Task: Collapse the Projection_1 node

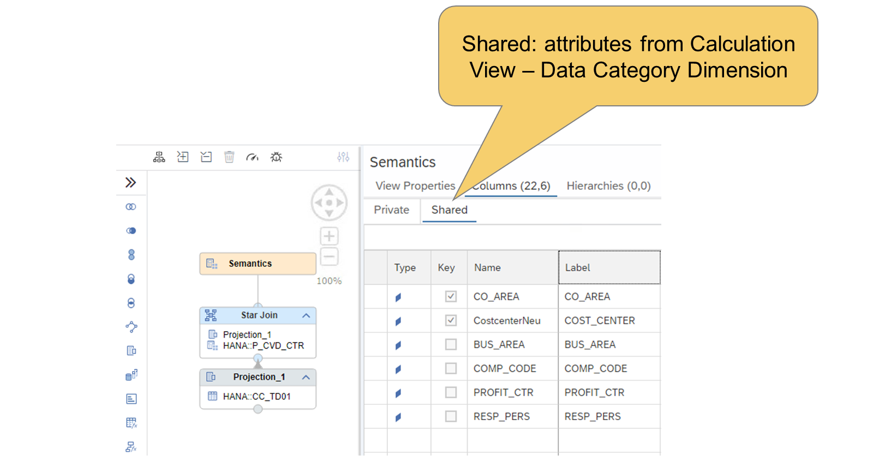Action: pyautogui.click(x=306, y=377)
